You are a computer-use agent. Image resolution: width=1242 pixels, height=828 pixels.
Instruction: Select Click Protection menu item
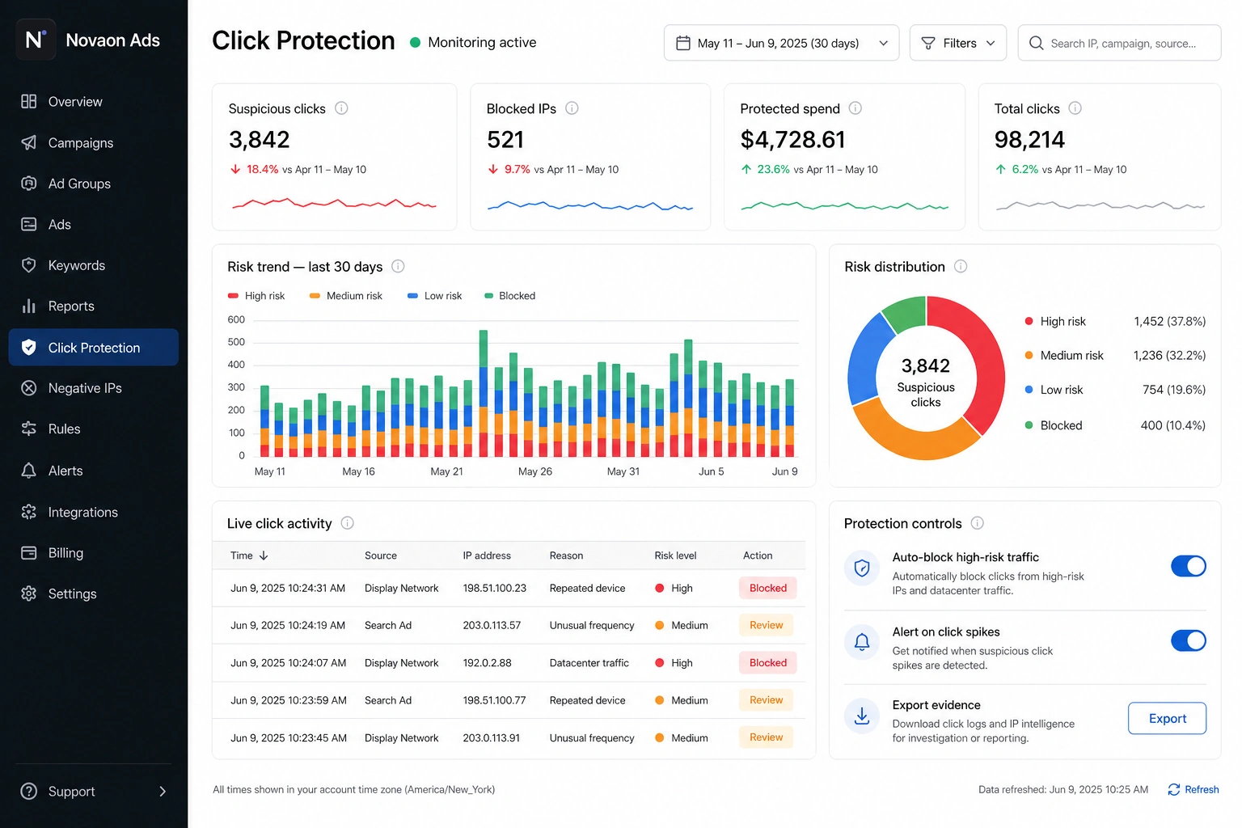point(94,347)
